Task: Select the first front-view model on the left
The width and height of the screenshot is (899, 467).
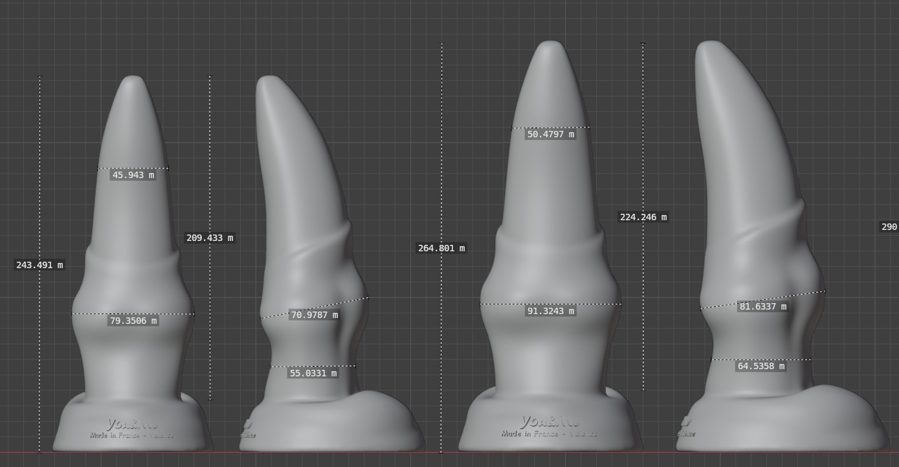Action: click(133, 272)
